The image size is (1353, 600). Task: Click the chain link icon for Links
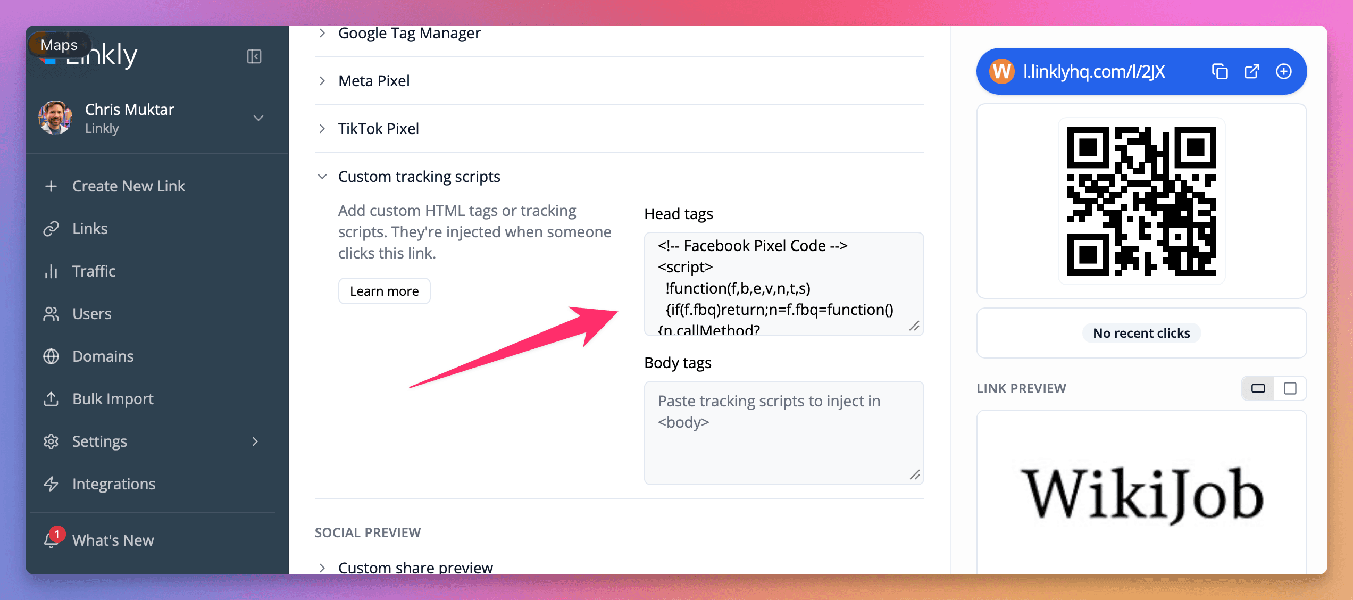tap(51, 229)
